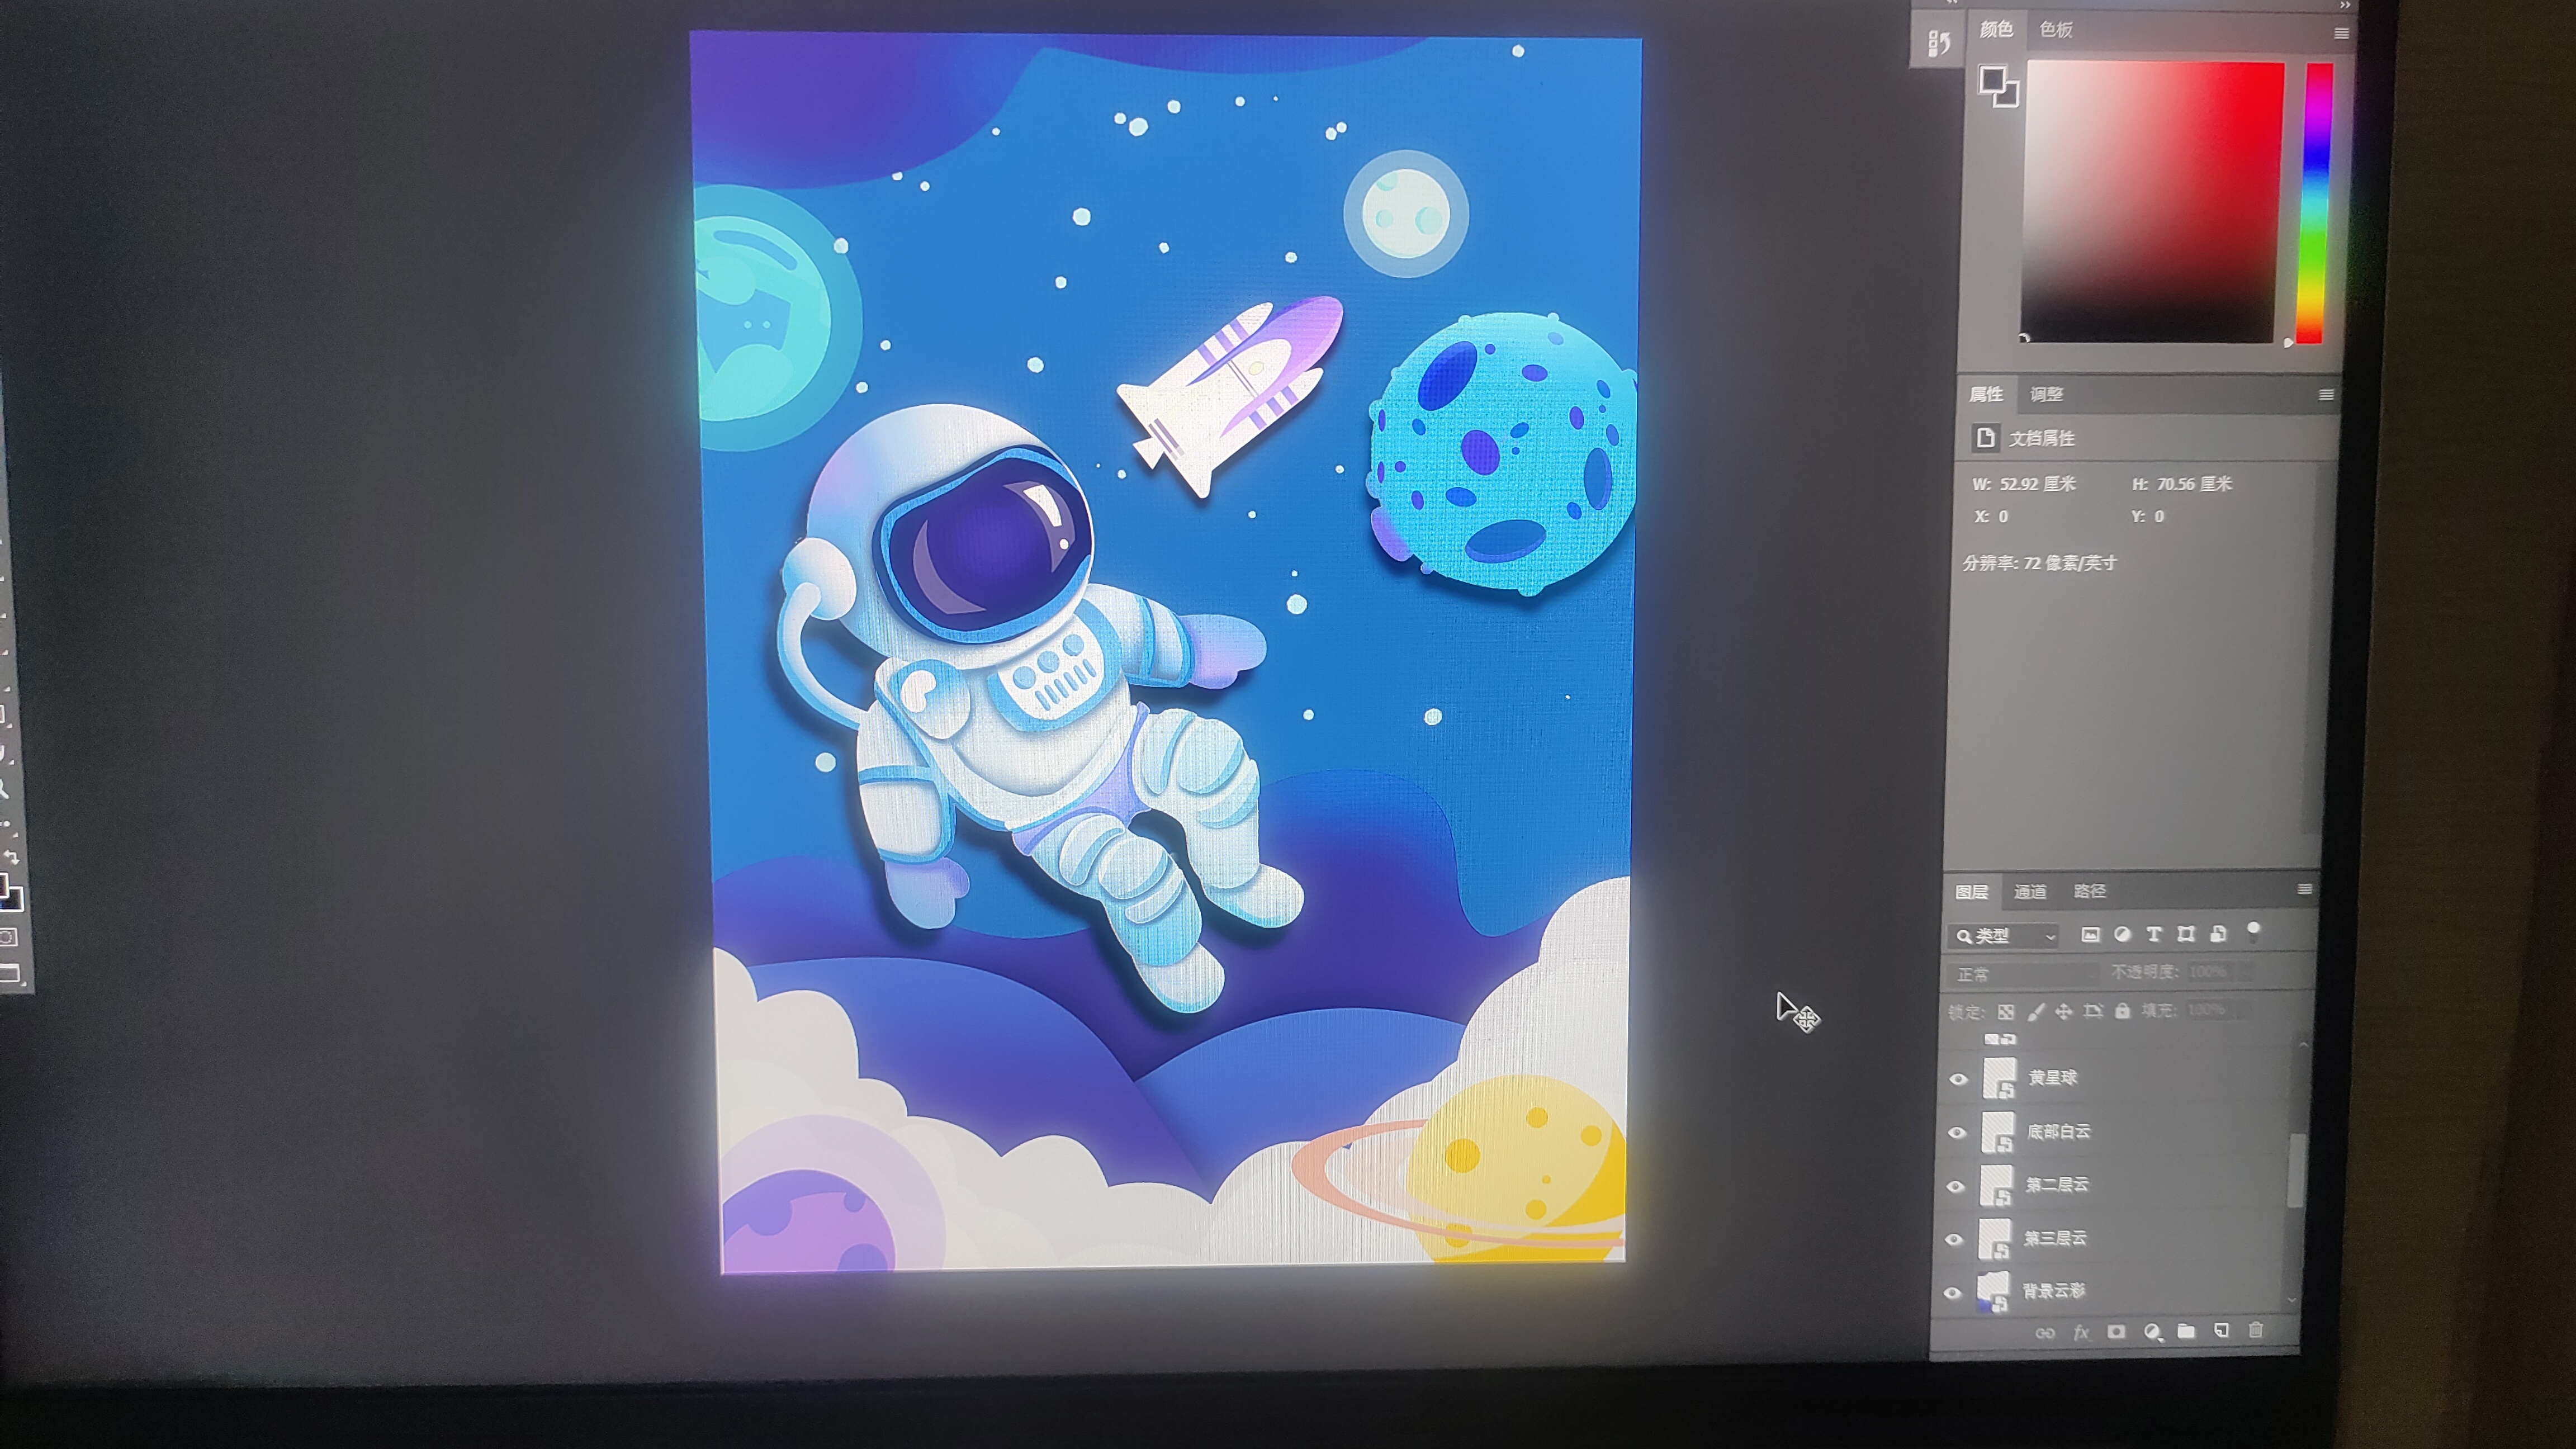
Task: Hide the 第三层云 layer
Action: coord(1954,1240)
